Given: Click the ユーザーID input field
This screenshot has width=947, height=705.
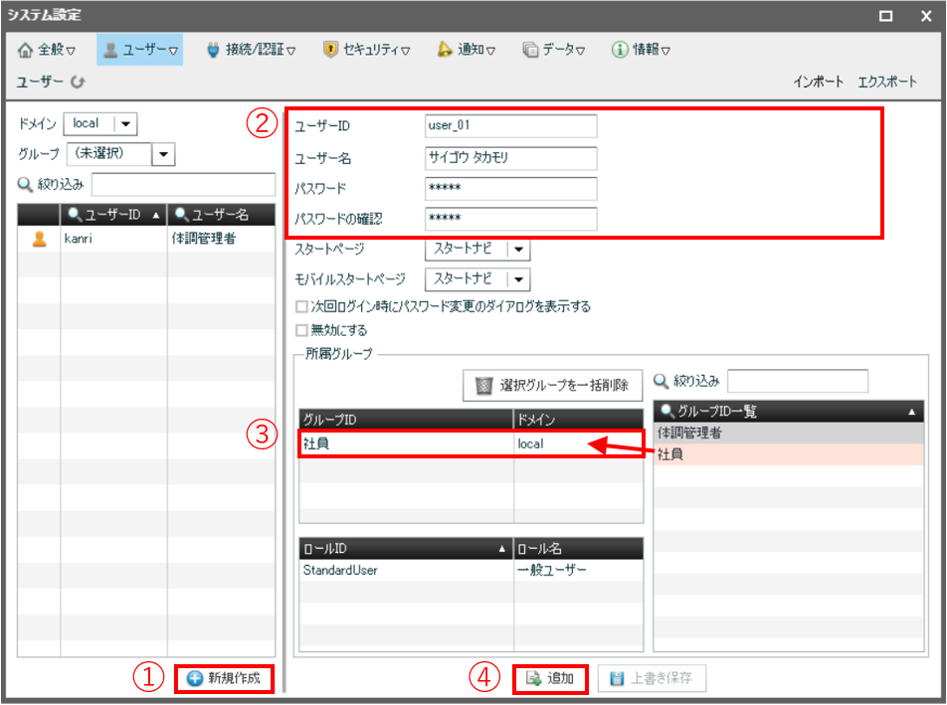Looking at the screenshot, I should (x=510, y=126).
